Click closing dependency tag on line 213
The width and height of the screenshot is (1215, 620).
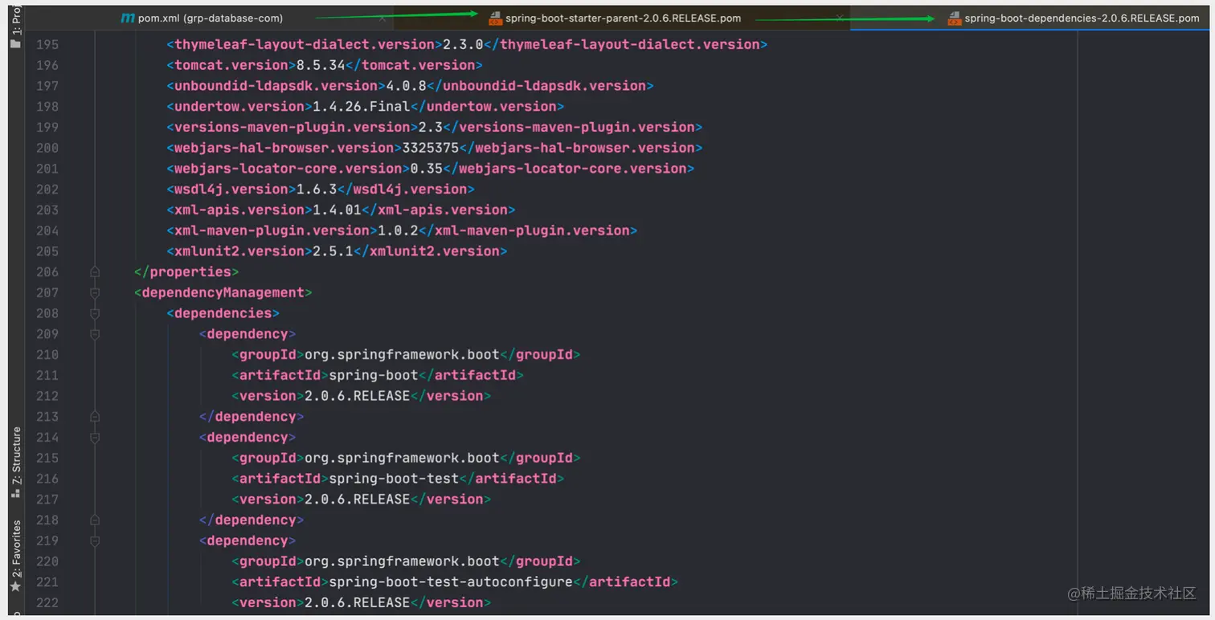252,417
